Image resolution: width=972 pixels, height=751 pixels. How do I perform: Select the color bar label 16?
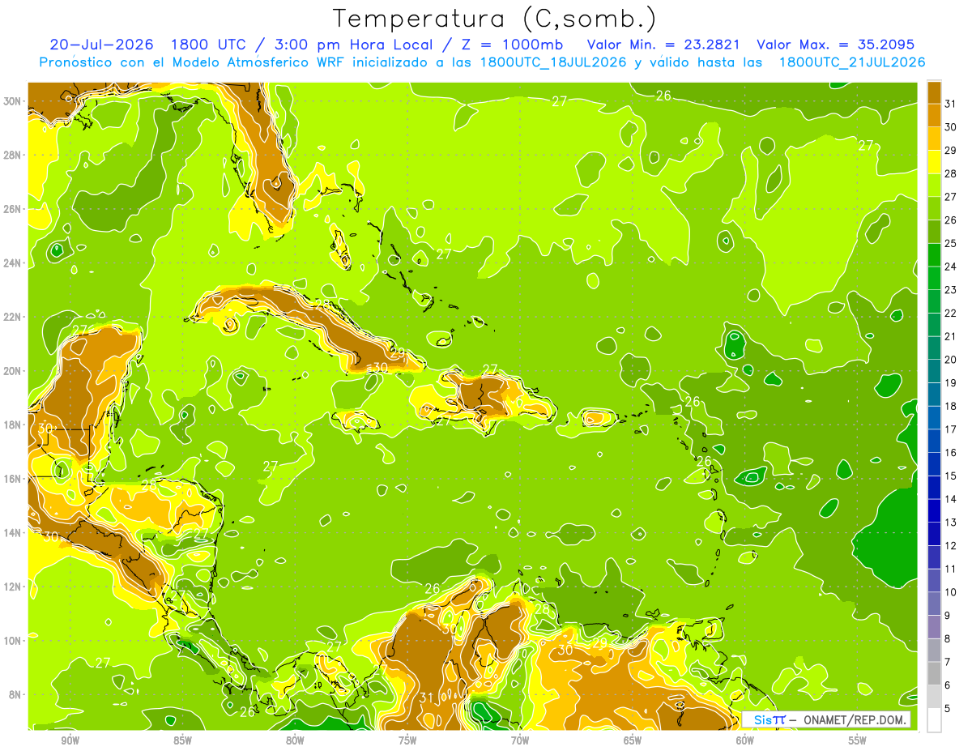[x=950, y=452]
